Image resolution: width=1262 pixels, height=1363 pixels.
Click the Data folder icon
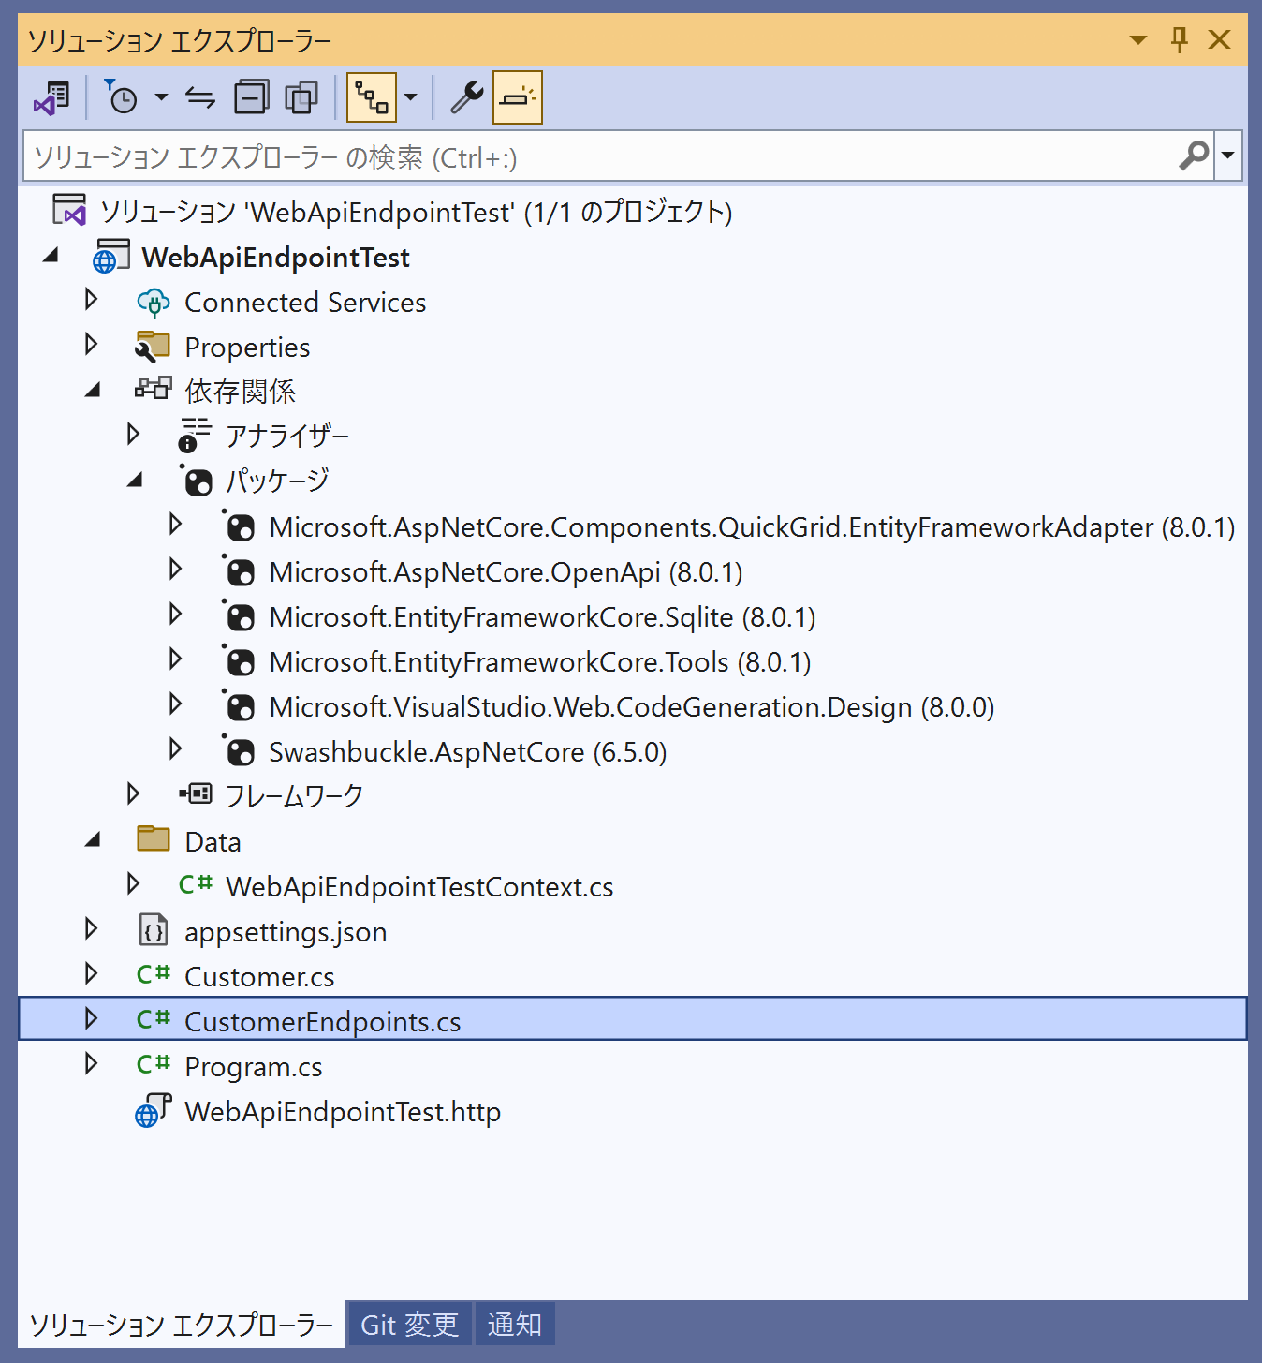[x=154, y=838]
